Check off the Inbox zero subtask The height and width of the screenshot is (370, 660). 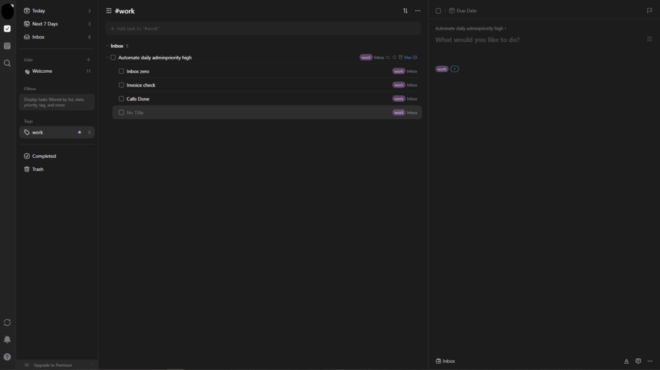(x=121, y=71)
